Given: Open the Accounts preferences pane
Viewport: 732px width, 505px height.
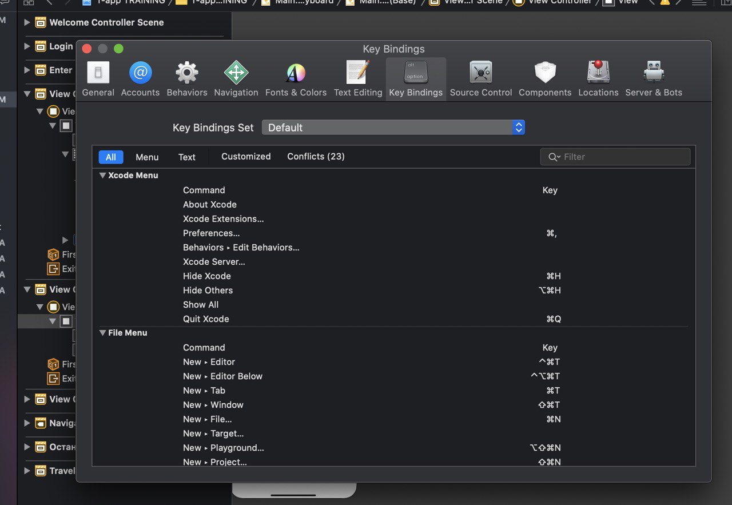Looking at the screenshot, I should click(140, 79).
